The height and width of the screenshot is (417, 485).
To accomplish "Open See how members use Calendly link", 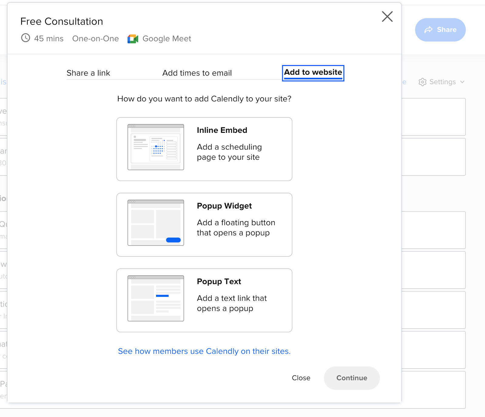I will pyautogui.click(x=204, y=351).
